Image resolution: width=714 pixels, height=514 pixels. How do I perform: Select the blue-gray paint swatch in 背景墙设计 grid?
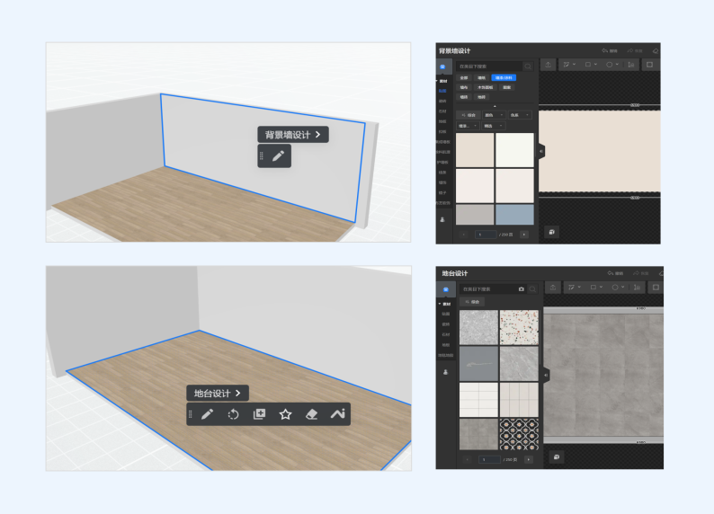(514, 214)
